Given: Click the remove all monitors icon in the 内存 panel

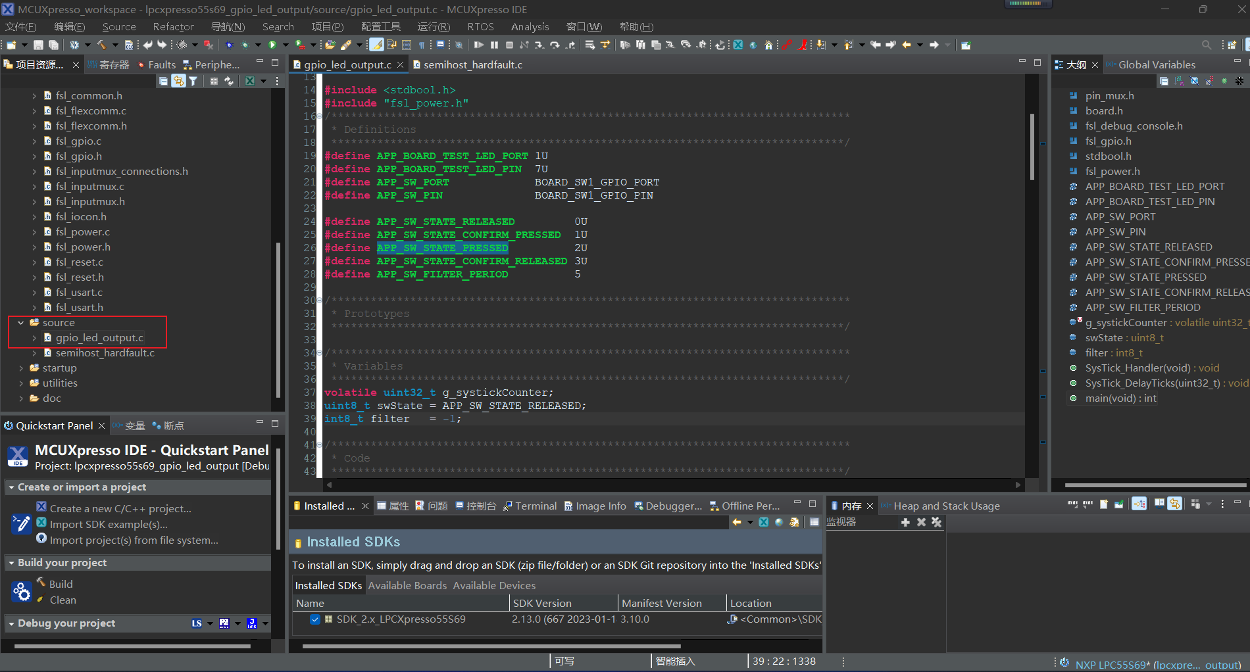Looking at the screenshot, I should tap(936, 522).
